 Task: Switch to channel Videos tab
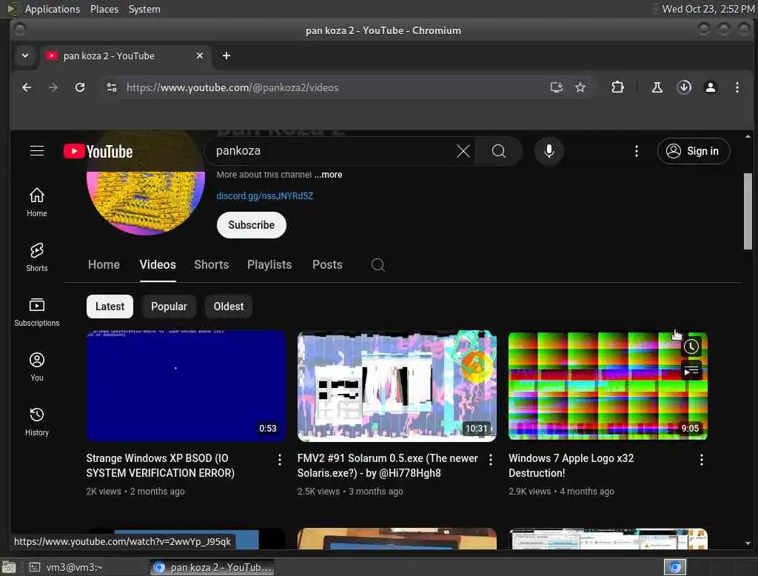pyautogui.click(x=158, y=264)
